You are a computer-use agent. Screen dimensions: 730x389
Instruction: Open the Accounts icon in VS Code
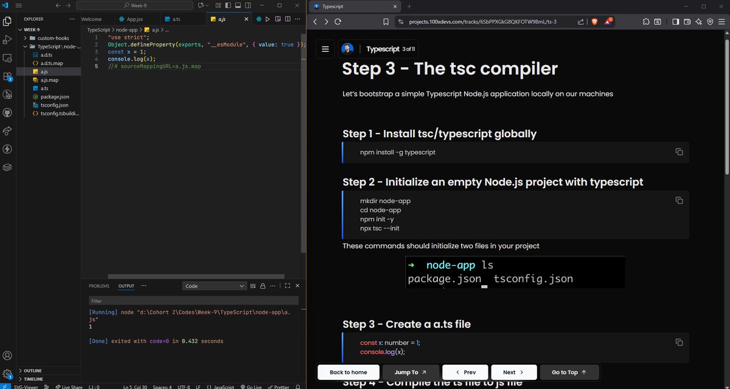(7, 356)
